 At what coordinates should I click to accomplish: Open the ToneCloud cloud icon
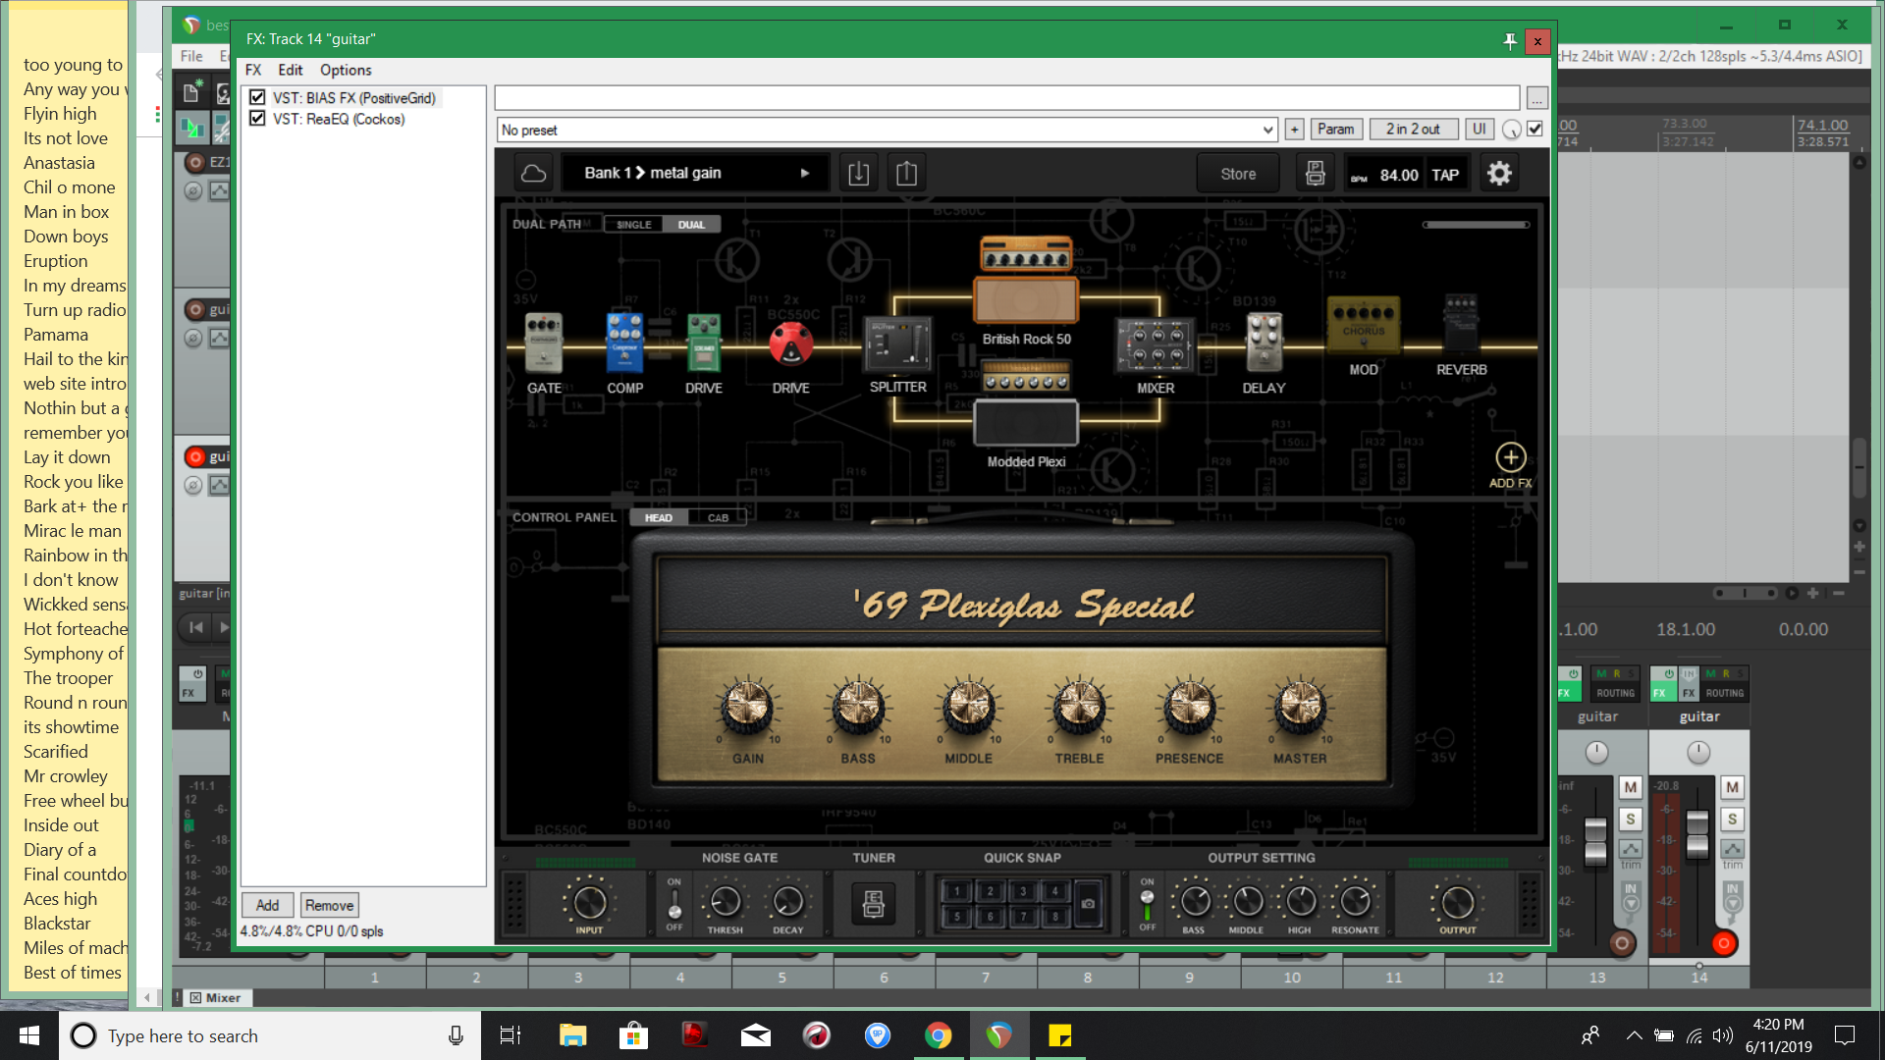click(533, 174)
